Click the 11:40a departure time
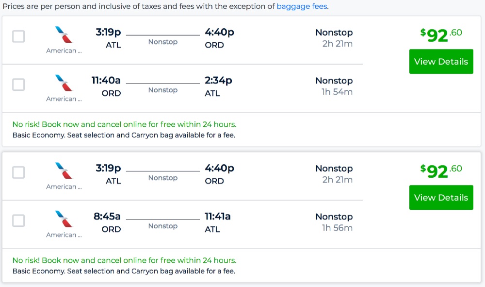The image size is (485, 287). pyautogui.click(x=106, y=80)
